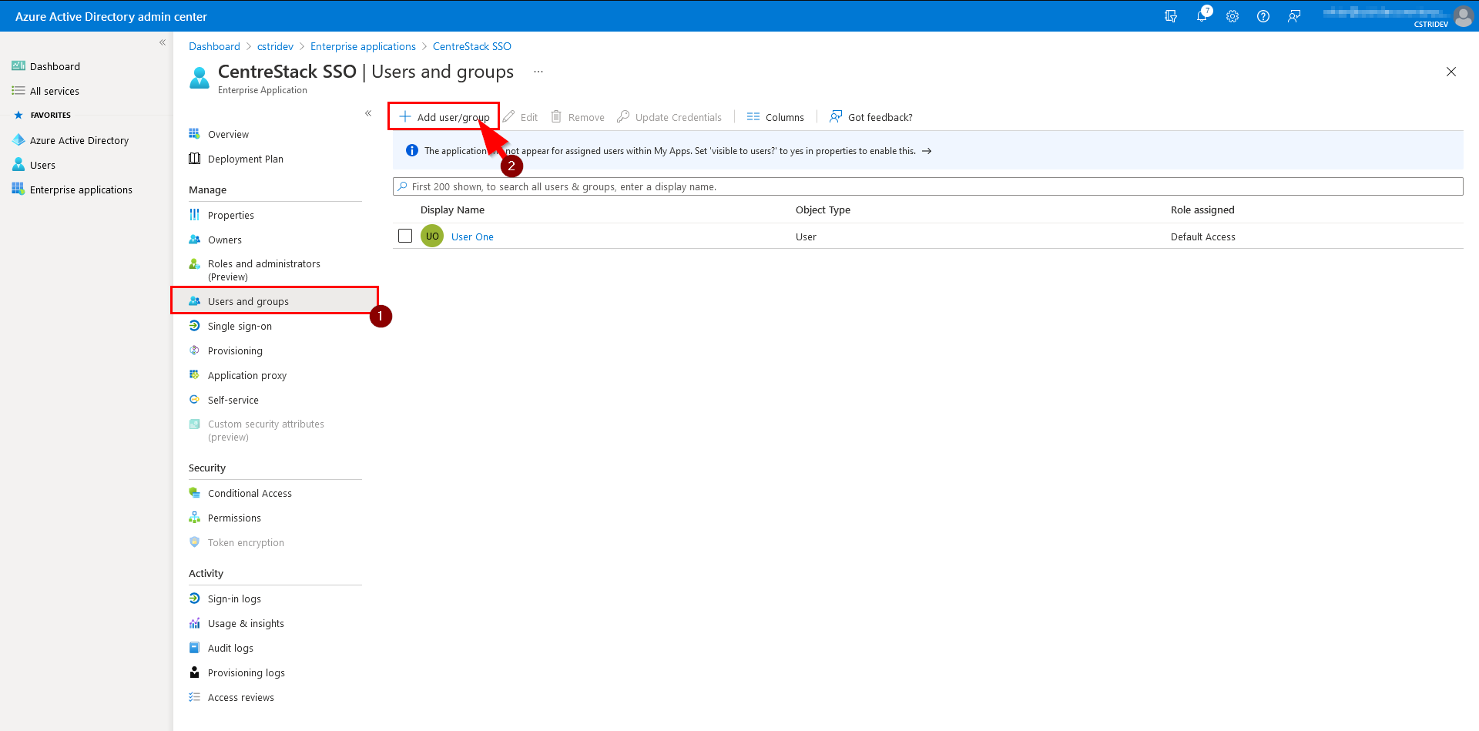1479x731 pixels.
Task: Click Remove in the toolbar
Action: pos(578,117)
